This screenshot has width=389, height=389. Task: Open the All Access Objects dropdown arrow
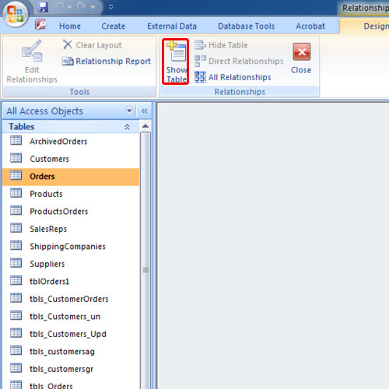point(129,110)
